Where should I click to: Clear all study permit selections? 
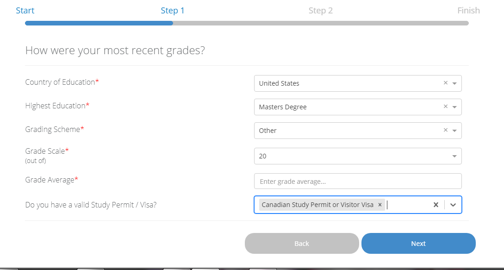436,205
